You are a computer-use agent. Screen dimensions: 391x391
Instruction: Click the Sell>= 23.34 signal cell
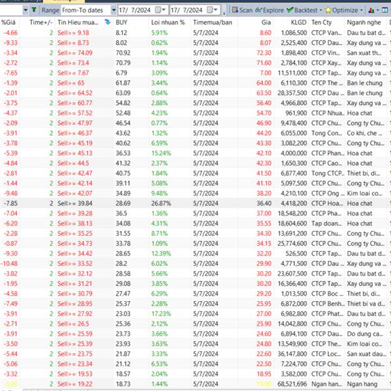point(75,364)
